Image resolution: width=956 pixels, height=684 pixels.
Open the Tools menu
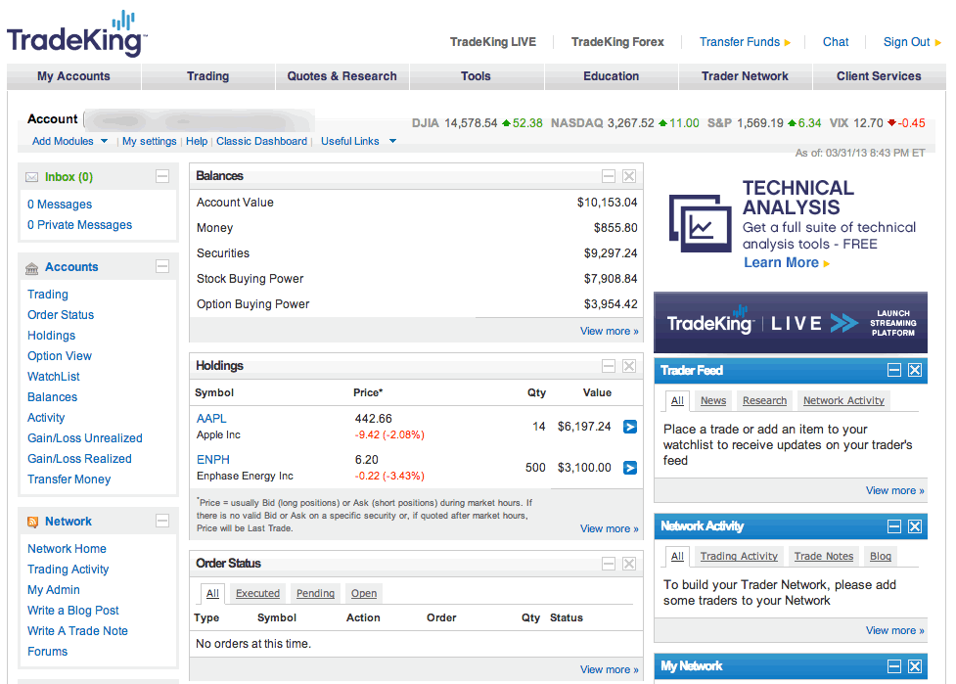point(476,76)
